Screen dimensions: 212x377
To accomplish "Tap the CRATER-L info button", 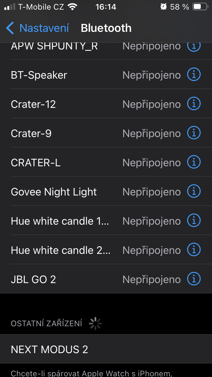I will (194, 163).
